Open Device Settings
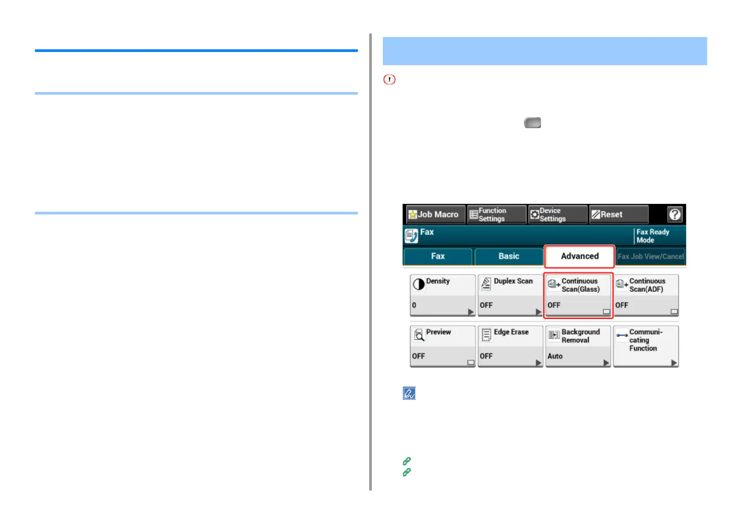 558,214
